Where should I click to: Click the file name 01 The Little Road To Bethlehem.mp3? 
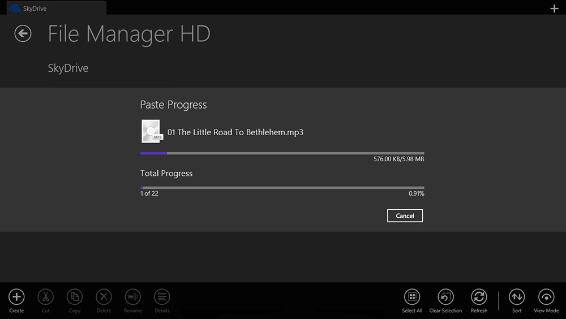[235, 132]
